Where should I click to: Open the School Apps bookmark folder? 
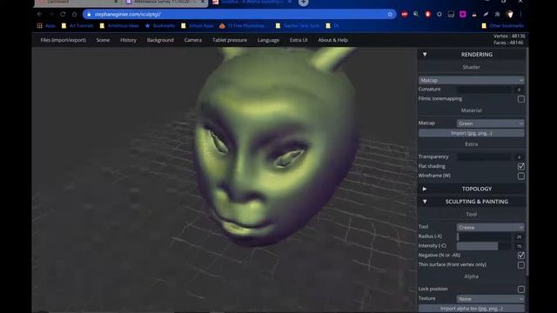[x=198, y=25]
